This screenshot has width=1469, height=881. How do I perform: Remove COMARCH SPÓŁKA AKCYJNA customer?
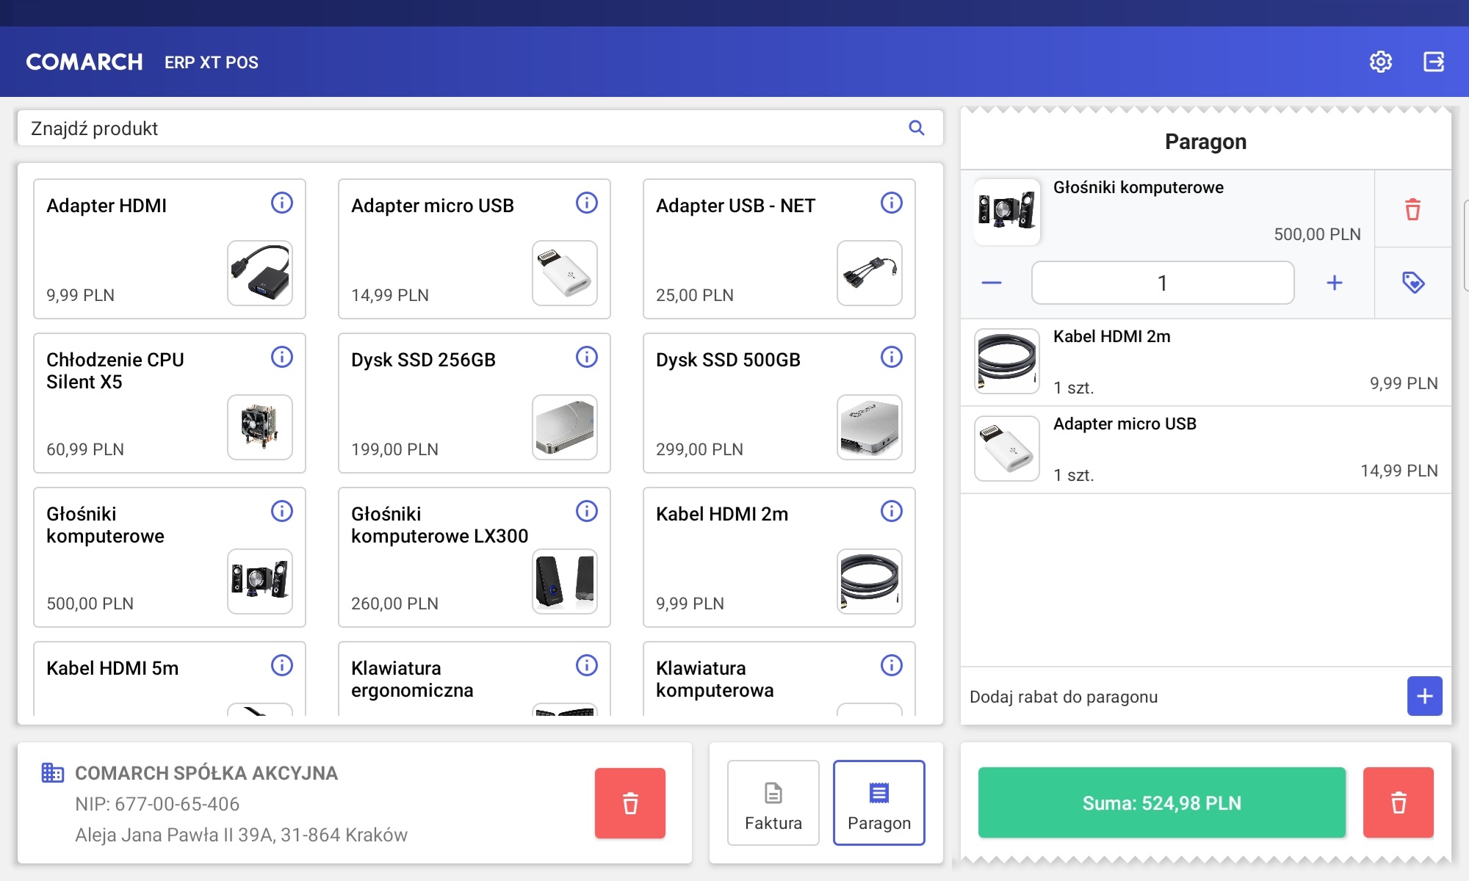coord(629,802)
